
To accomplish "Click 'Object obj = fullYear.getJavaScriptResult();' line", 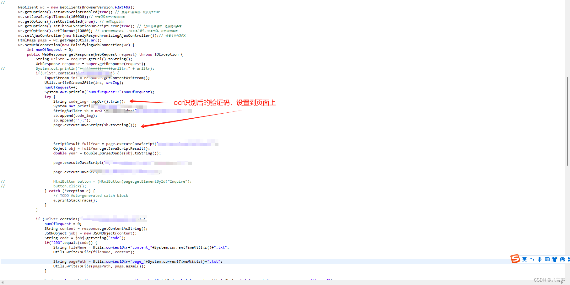I will 102,148.
